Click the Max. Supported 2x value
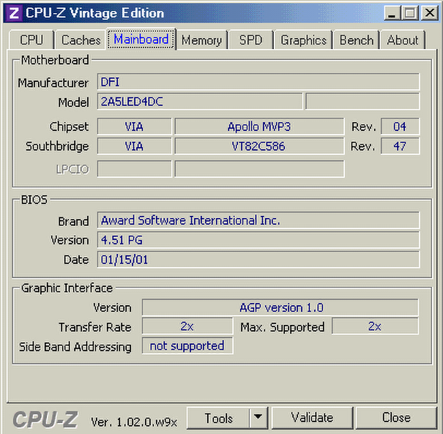Image resolution: width=443 pixels, height=434 pixels. tap(375, 326)
